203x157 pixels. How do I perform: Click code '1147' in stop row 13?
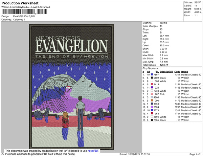[x=178, y=113]
